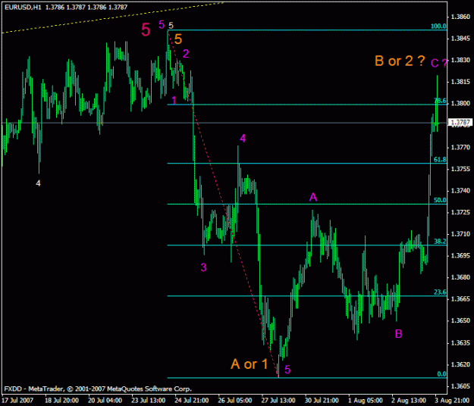Click the 1.3605 price axis value

(460, 386)
